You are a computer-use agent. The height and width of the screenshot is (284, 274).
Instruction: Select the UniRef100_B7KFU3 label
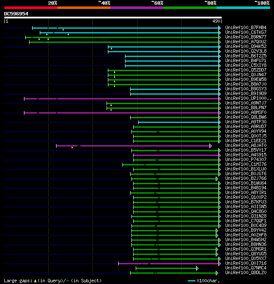click(246, 202)
